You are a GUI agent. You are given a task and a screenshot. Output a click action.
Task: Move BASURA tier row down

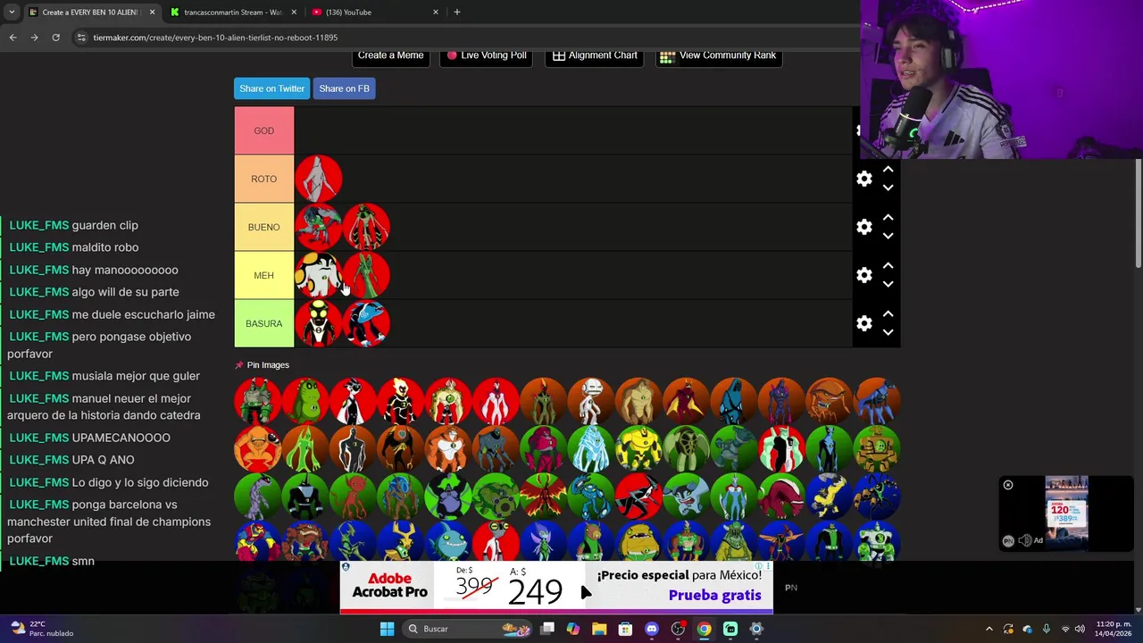tap(888, 332)
